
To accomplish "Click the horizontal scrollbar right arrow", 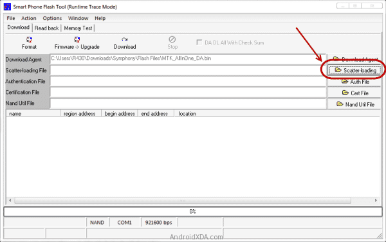I will click(x=376, y=200).
